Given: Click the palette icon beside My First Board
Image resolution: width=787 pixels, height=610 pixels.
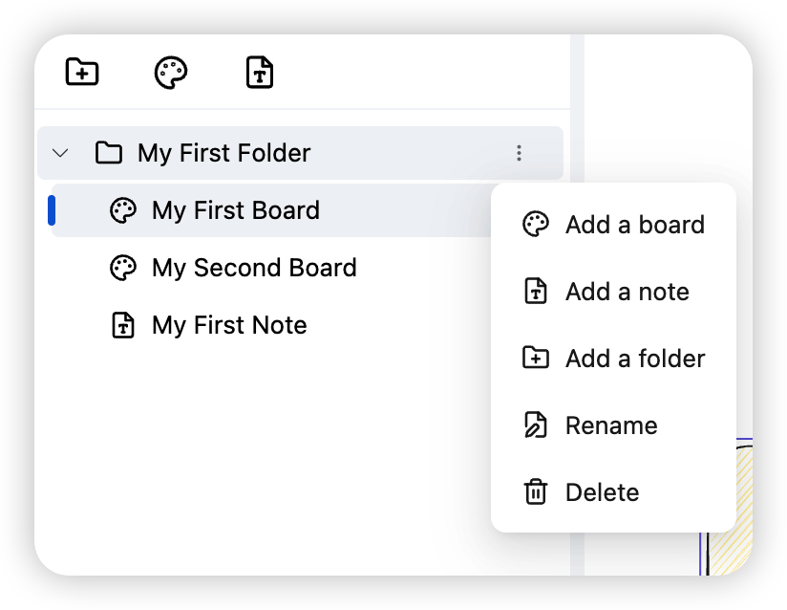Looking at the screenshot, I should tap(123, 210).
